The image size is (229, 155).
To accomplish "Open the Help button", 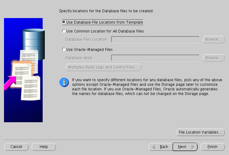I will [x=44, y=147].
